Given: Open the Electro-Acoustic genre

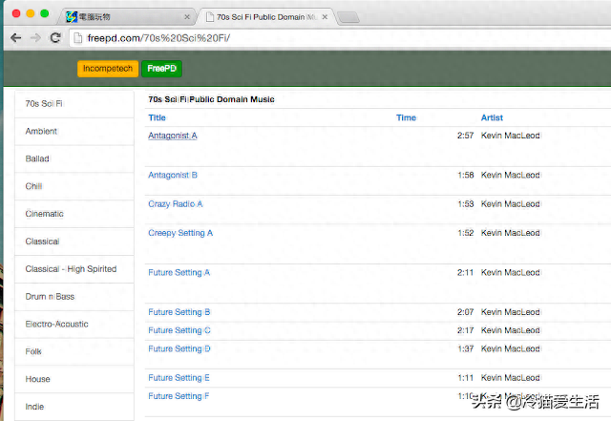Looking at the screenshot, I should pyautogui.click(x=58, y=325).
